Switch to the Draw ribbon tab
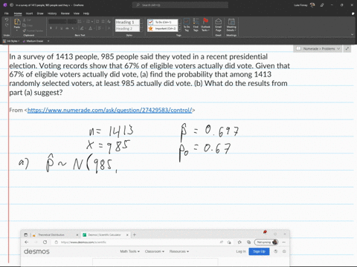 coord(40,13)
